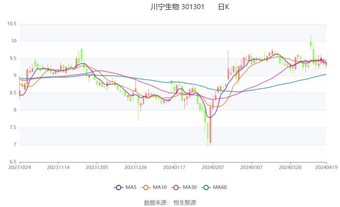Click the 数据来源 caption label
340x207 pixels.
[155, 202]
